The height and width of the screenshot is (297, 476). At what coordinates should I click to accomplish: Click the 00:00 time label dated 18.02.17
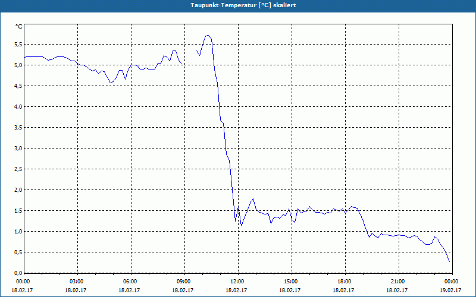(22, 282)
